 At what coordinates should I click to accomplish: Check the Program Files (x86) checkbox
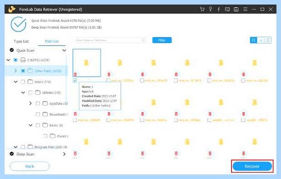23,147
